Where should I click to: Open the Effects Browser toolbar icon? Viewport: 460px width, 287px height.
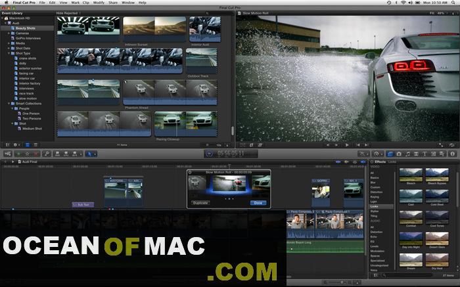point(390,154)
